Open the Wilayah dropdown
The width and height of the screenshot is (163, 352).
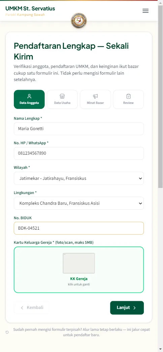79,179
